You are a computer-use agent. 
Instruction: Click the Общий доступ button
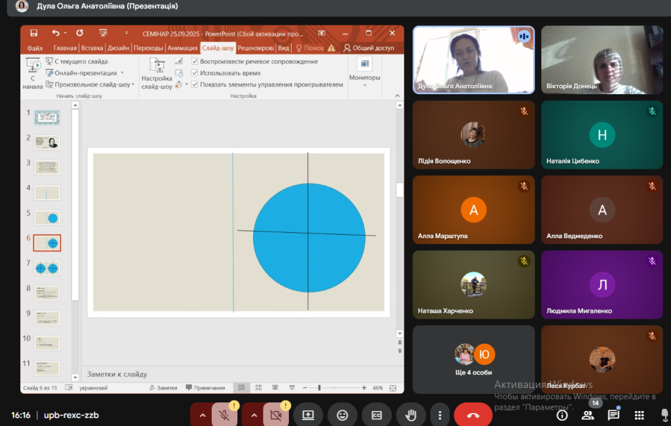pos(369,48)
